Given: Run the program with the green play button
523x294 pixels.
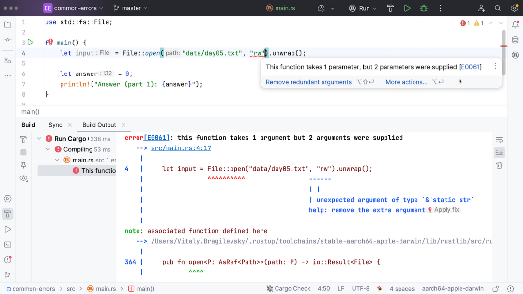Looking at the screenshot, I should [x=407, y=8].
